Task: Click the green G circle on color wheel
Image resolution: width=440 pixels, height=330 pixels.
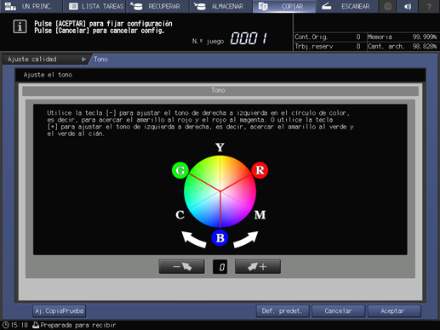Action: pyautogui.click(x=180, y=170)
